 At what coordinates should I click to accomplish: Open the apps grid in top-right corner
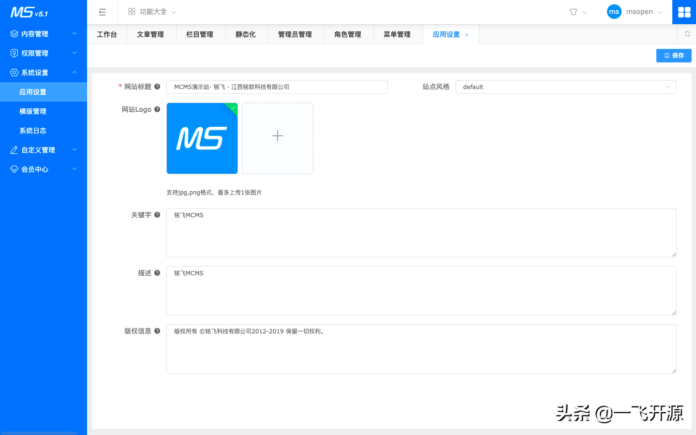pos(684,12)
